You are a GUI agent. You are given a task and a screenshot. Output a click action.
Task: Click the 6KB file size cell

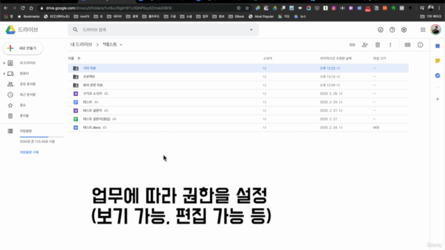(375, 128)
